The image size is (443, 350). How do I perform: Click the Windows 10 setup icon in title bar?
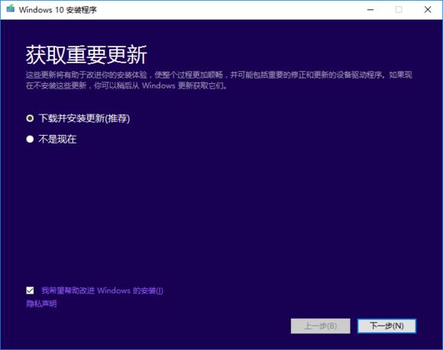[x=11, y=9]
